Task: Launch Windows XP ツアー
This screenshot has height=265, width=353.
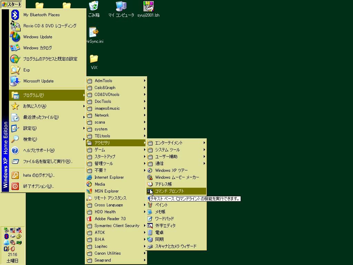Action: coord(176,170)
